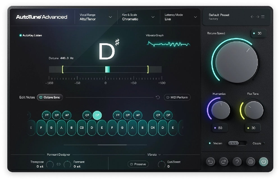The height and width of the screenshot is (179, 279).
Task: Toggle the C3 note key
Action: pos(82,128)
